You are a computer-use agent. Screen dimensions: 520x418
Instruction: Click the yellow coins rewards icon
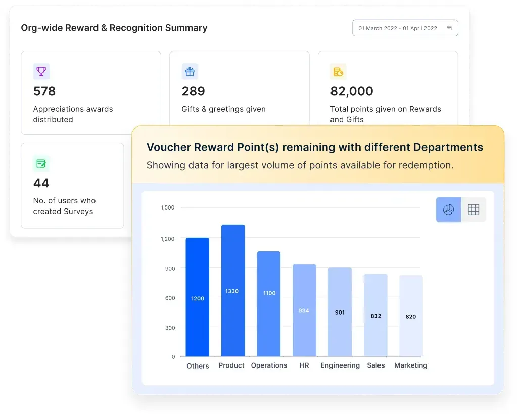click(x=338, y=71)
